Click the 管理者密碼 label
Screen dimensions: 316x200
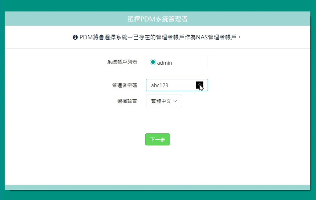pos(124,85)
